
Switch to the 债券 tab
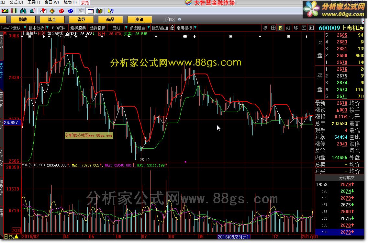coord(81,19)
